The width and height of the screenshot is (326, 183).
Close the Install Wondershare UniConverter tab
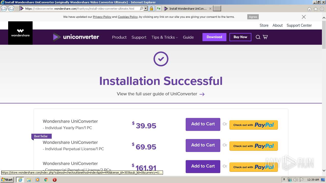tap(210, 9)
